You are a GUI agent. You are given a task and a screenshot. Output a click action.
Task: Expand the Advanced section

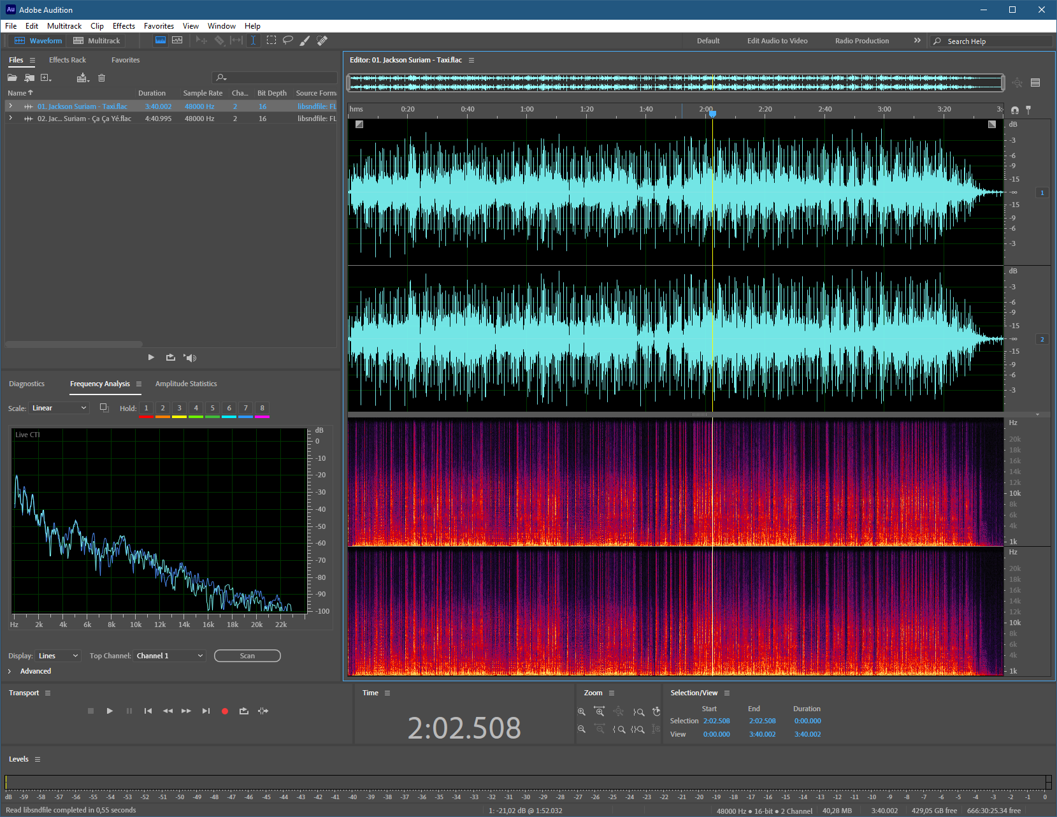tap(10, 671)
